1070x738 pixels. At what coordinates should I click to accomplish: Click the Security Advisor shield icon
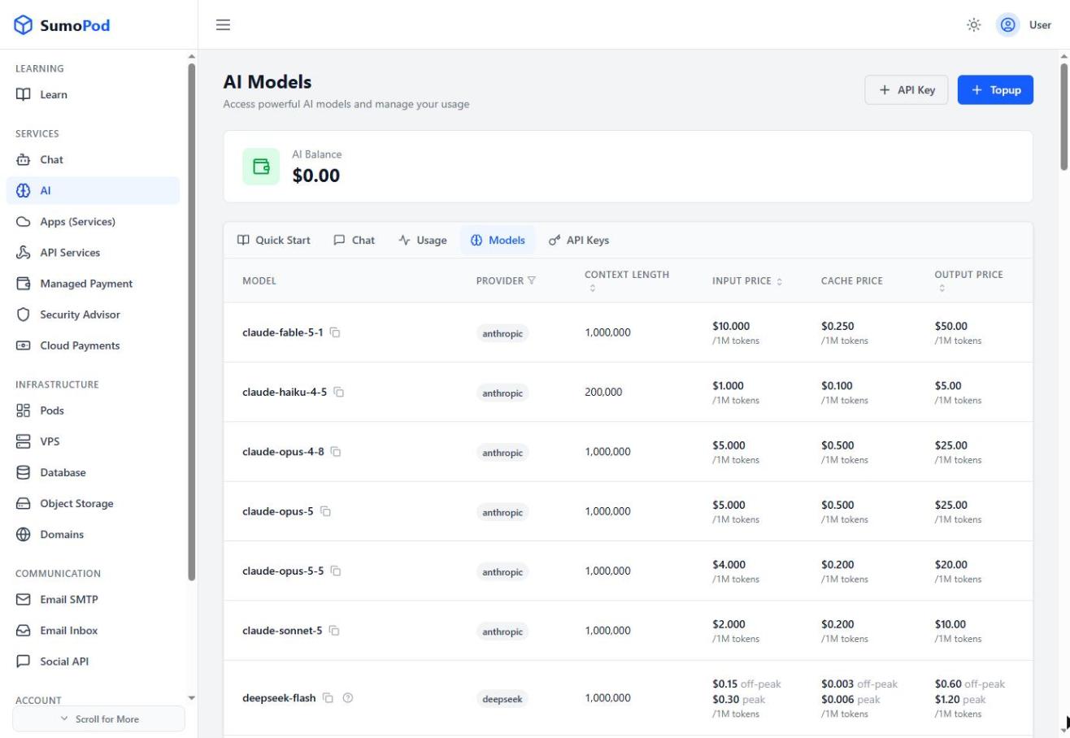click(x=24, y=315)
